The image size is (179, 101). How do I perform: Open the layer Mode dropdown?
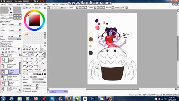coord(20,36)
